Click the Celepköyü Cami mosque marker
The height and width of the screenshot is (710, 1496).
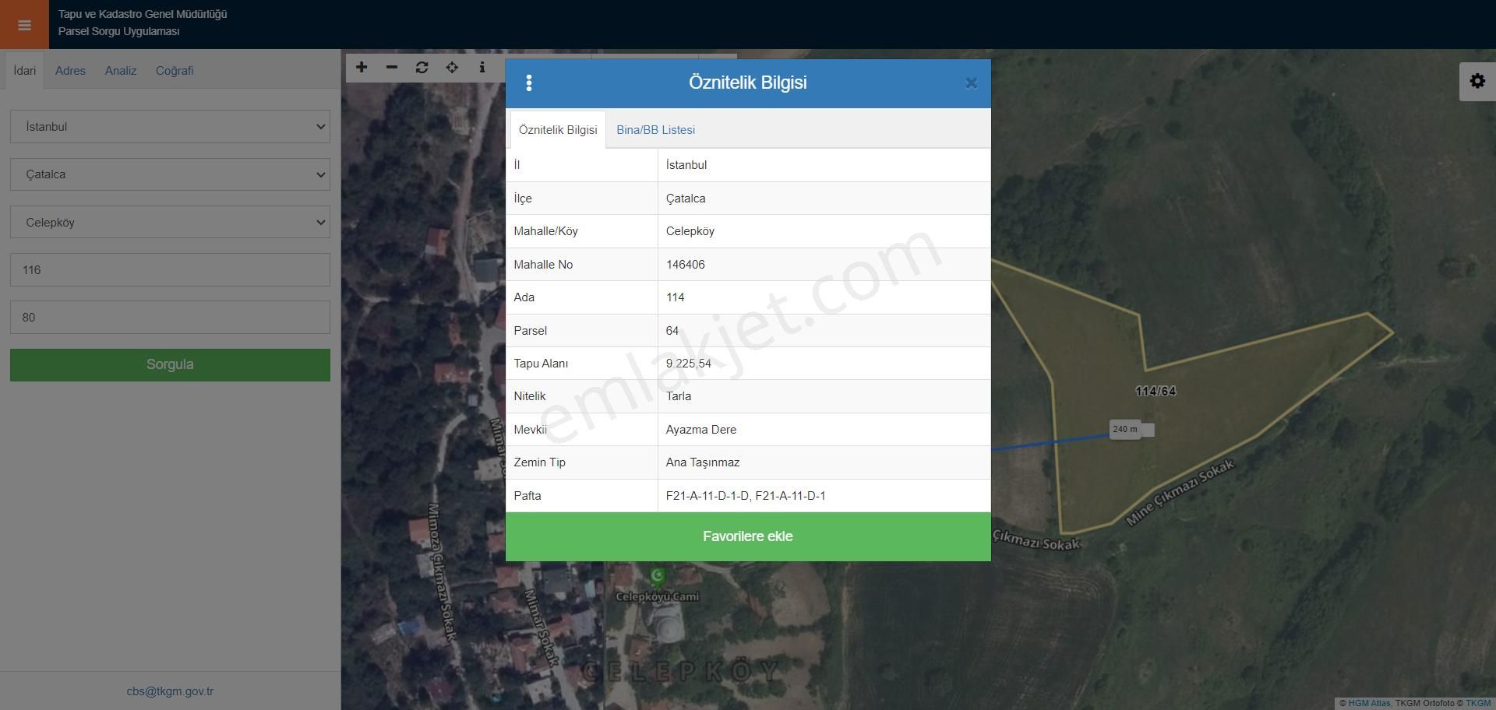(x=658, y=576)
